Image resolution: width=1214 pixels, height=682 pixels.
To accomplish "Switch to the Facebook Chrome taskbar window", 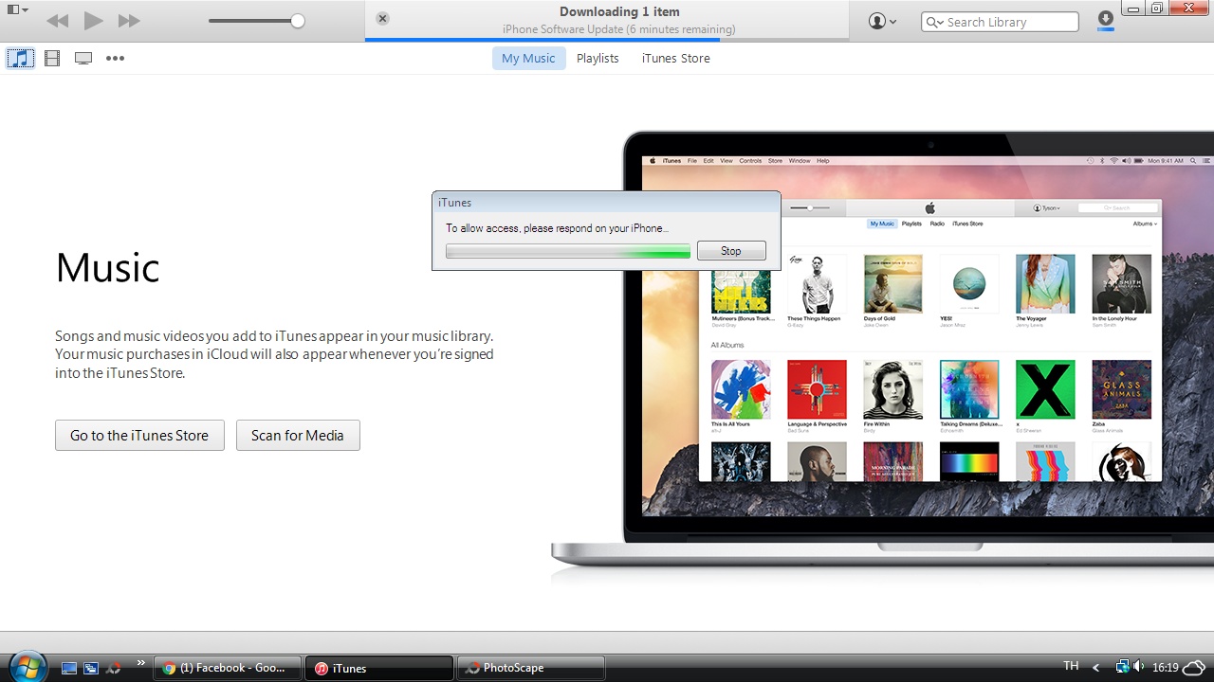I will tap(228, 668).
